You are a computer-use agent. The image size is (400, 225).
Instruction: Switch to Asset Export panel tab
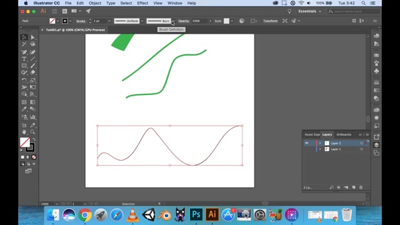click(312, 135)
